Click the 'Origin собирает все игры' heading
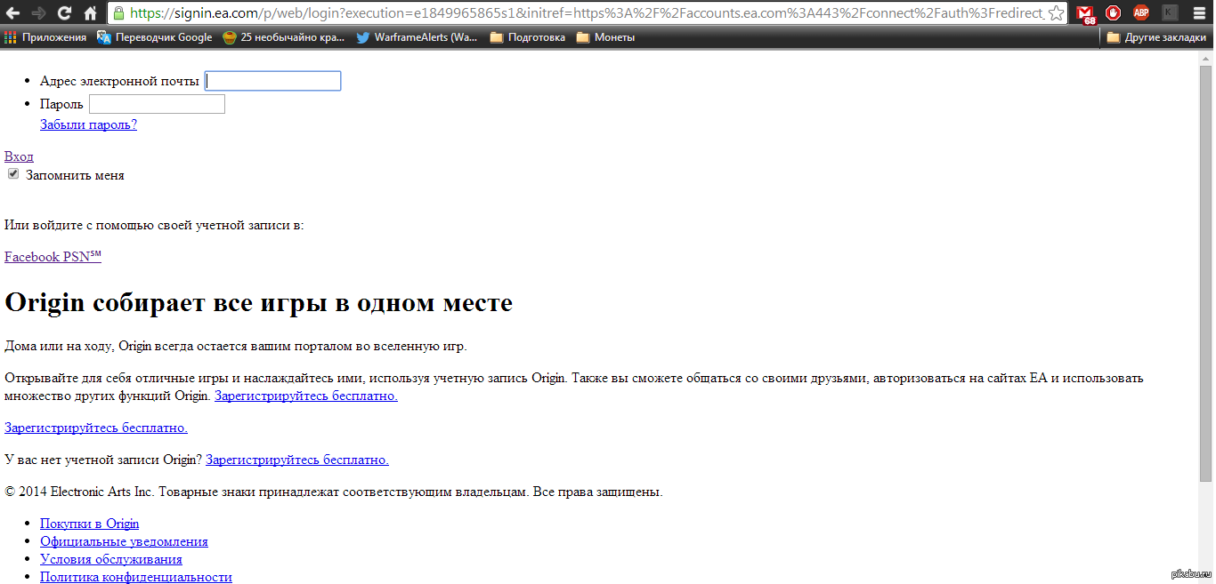 pos(259,303)
